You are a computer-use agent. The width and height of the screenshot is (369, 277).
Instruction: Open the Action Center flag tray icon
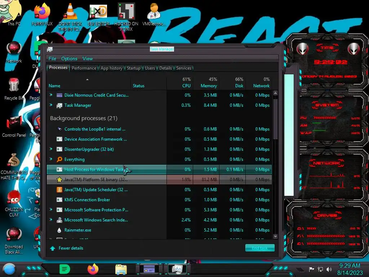[312, 269]
